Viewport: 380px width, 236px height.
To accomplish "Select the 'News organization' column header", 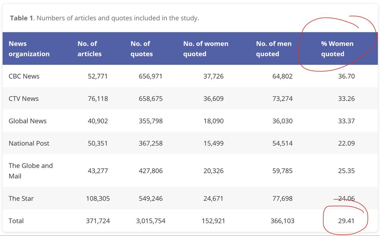I will point(29,49).
